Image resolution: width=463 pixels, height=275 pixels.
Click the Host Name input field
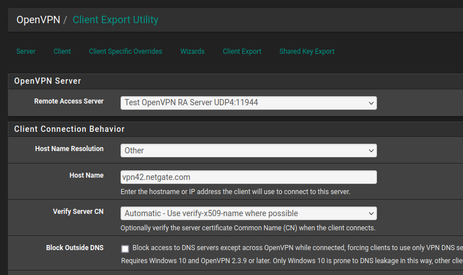click(248, 177)
